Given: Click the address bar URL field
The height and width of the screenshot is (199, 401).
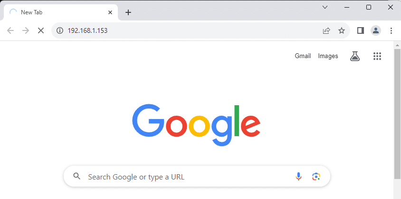Looking at the screenshot, I should 190,30.
